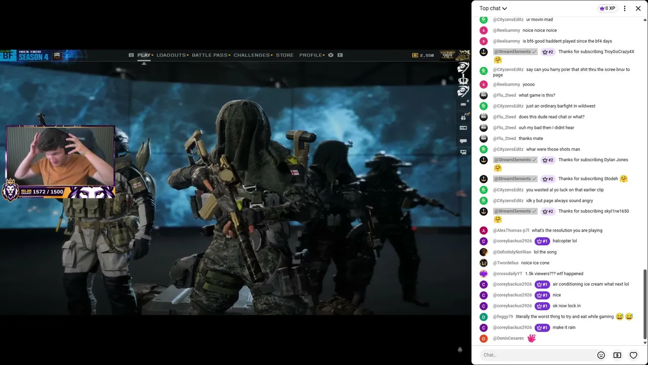Click the chat scrollbar thumb
Screen dimensions: 648x365
645,304
